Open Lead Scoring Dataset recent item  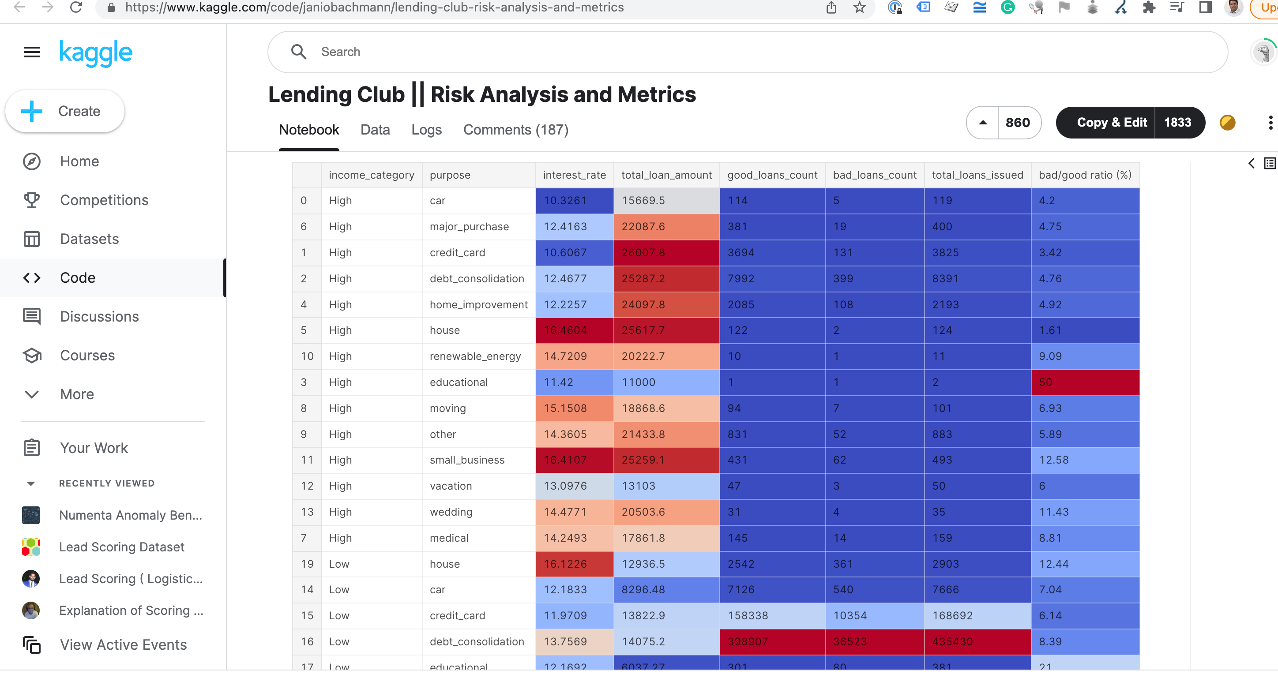(x=121, y=547)
